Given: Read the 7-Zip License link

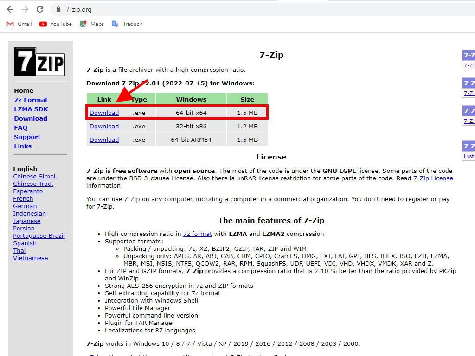Looking at the screenshot, I should [x=433, y=178].
